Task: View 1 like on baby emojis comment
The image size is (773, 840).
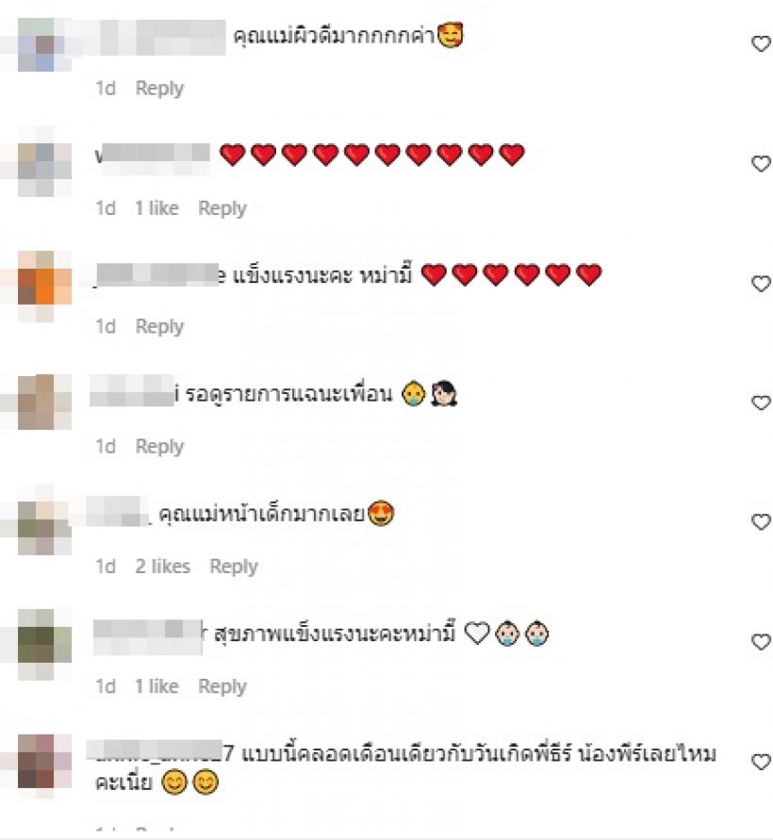Action: 156,686
